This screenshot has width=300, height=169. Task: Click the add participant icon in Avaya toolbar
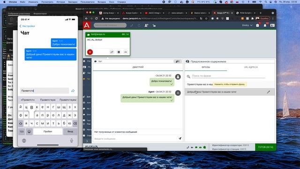point(146,25)
